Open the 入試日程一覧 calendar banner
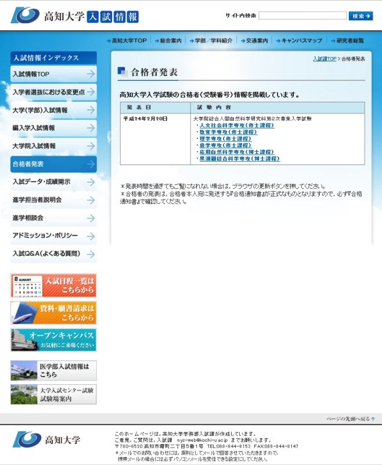Viewport: 382px width, 465px height. coord(53,285)
